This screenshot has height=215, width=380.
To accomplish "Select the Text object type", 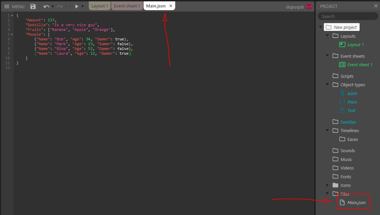I will 351,110.
